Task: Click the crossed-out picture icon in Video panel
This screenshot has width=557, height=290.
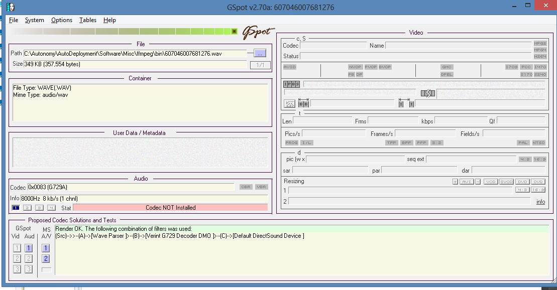Action: click(x=289, y=104)
